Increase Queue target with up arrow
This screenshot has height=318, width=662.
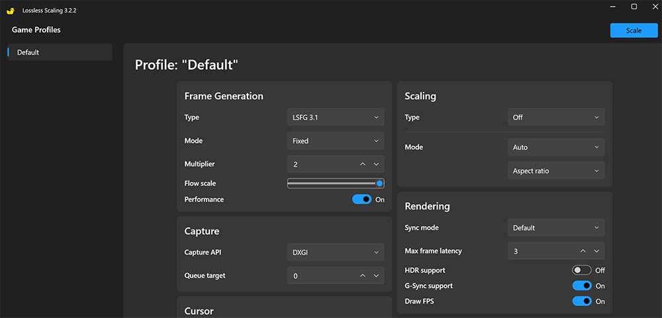tap(362, 276)
